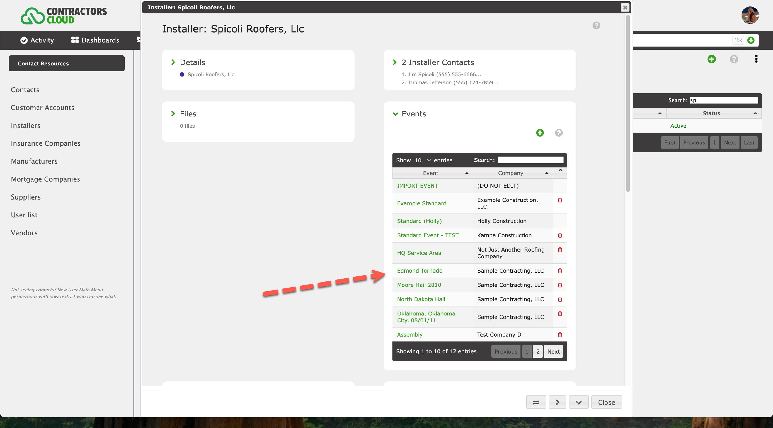Click the Jim Spicoli contact entry

(x=441, y=74)
